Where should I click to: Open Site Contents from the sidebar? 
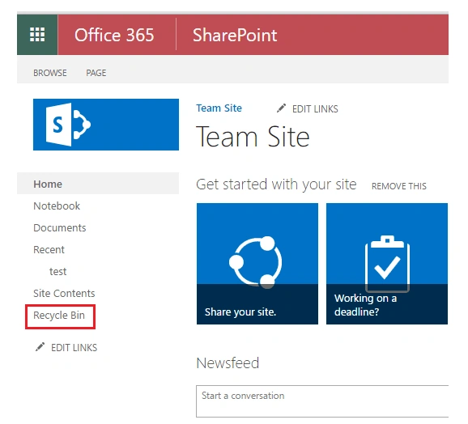coord(64,293)
